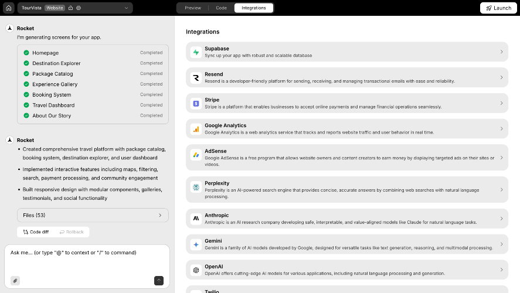Click the Website badge label
Viewport: 520px width, 293px height.
[x=55, y=8]
